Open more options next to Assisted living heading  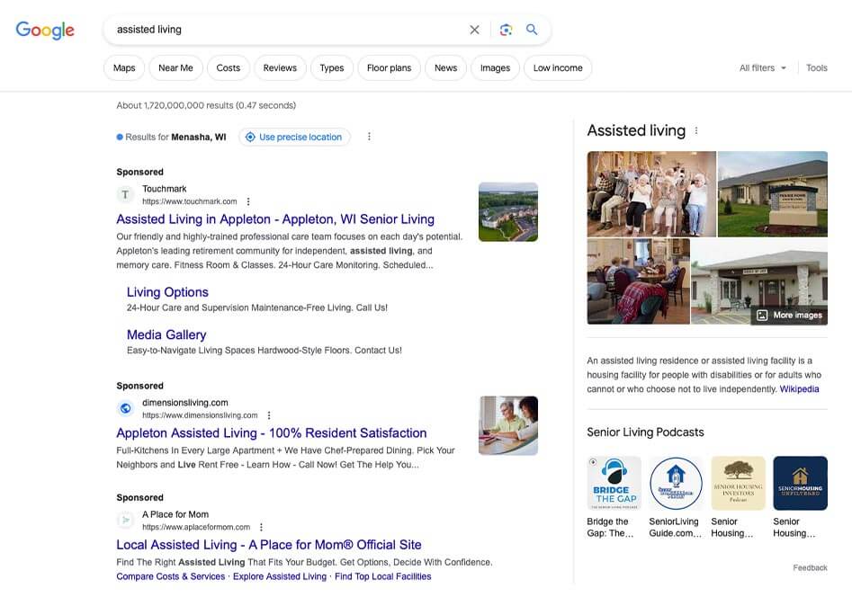pos(695,131)
